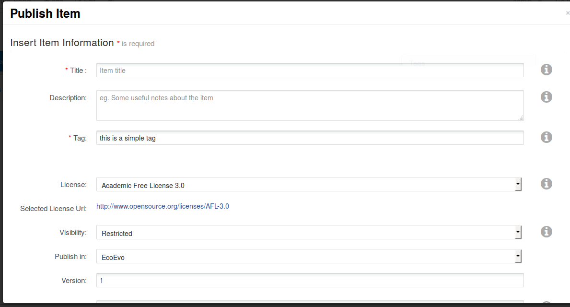
Task: Click the "Selected License Url:" label
Action: (53, 209)
